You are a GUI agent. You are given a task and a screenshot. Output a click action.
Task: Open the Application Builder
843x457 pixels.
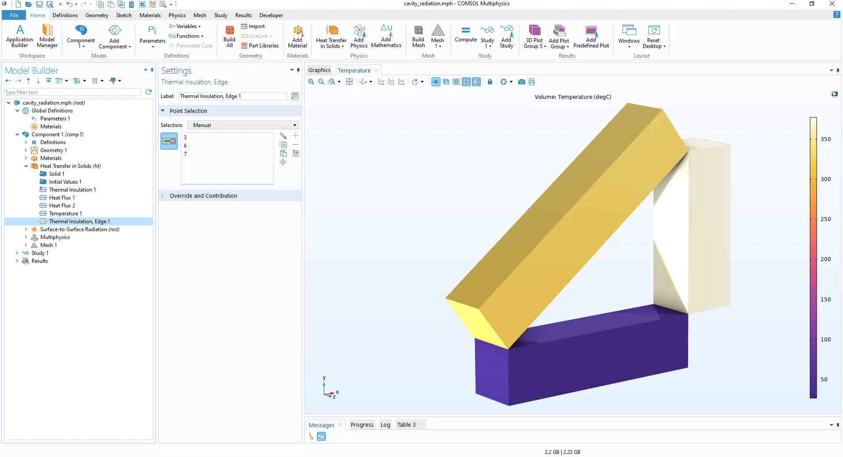19,36
